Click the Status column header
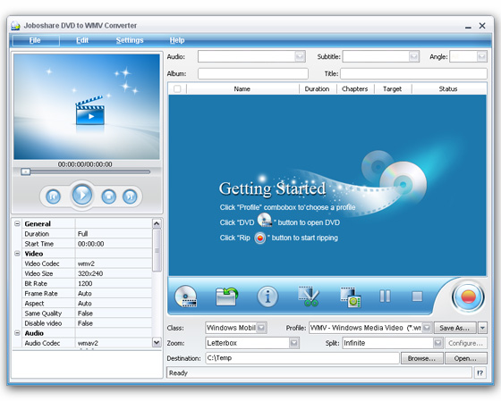The height and width of the screenshot is (401, 501). click(x=448, y=88)
